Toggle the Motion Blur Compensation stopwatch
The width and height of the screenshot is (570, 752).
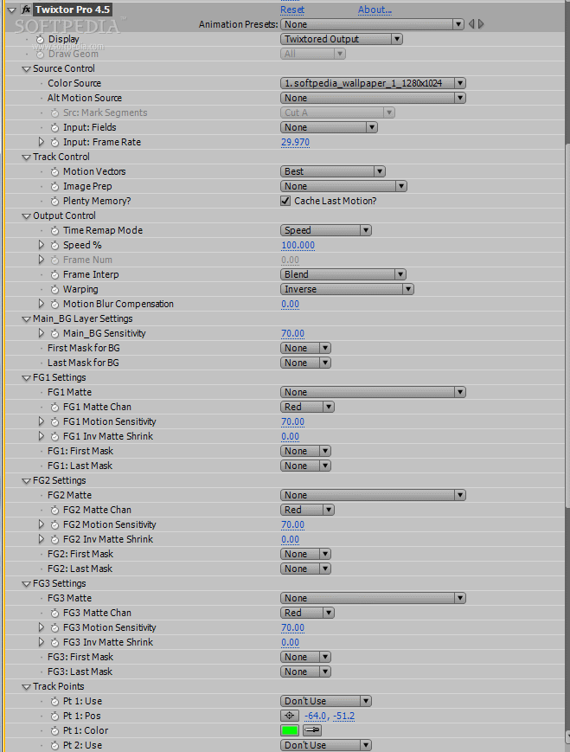pos(54,304)
